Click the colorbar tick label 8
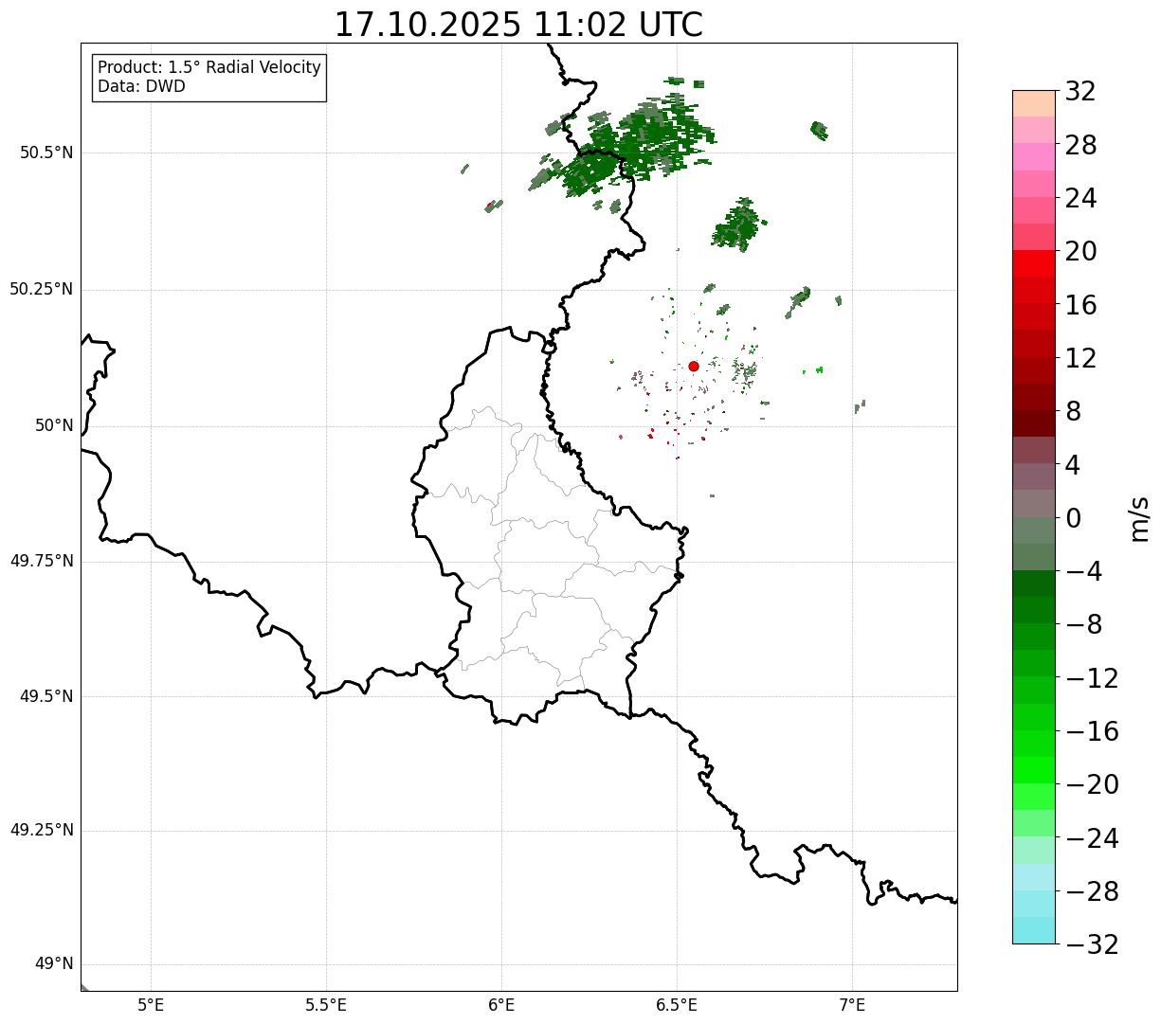The width and height of the screenshot is (1161, 1024). click(x=1073, y=411)
